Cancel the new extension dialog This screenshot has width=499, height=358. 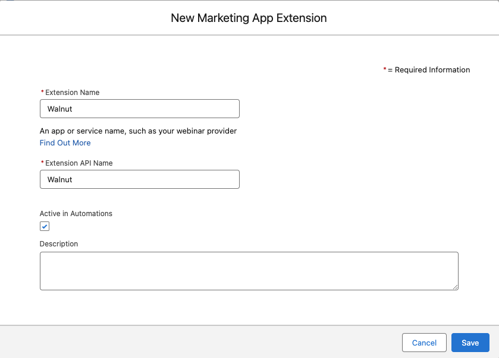(x=424, y=343)
